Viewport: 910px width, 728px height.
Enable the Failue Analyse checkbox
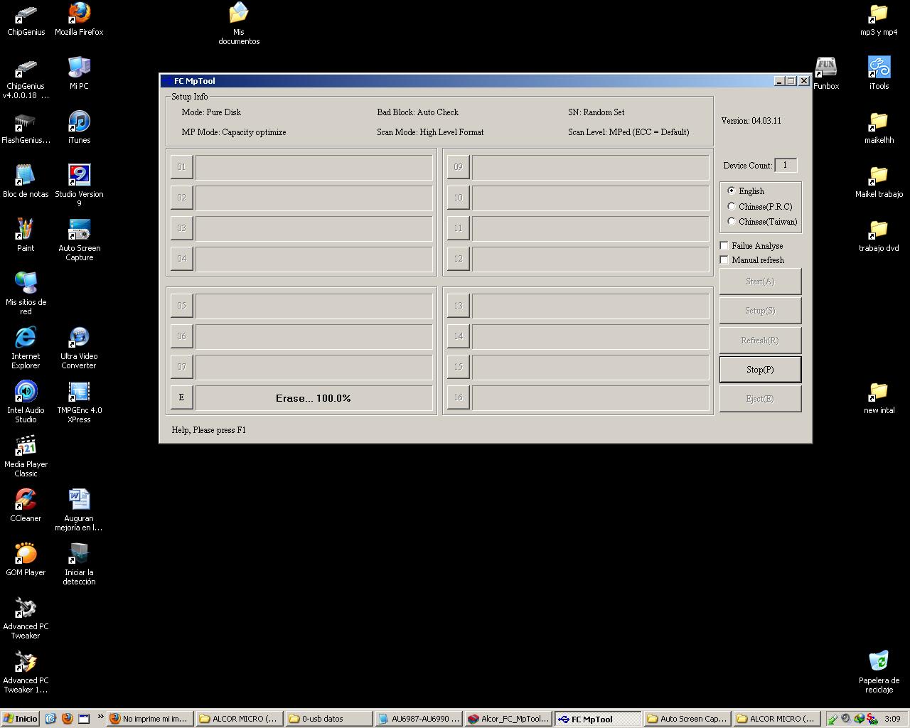pos(724,245)
